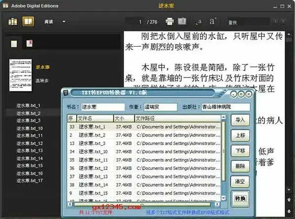This screenshot has width=295, height=219.
Task: Select chapter 逆水寒.txt_12 in sidebar
Action: coord(29,143)
